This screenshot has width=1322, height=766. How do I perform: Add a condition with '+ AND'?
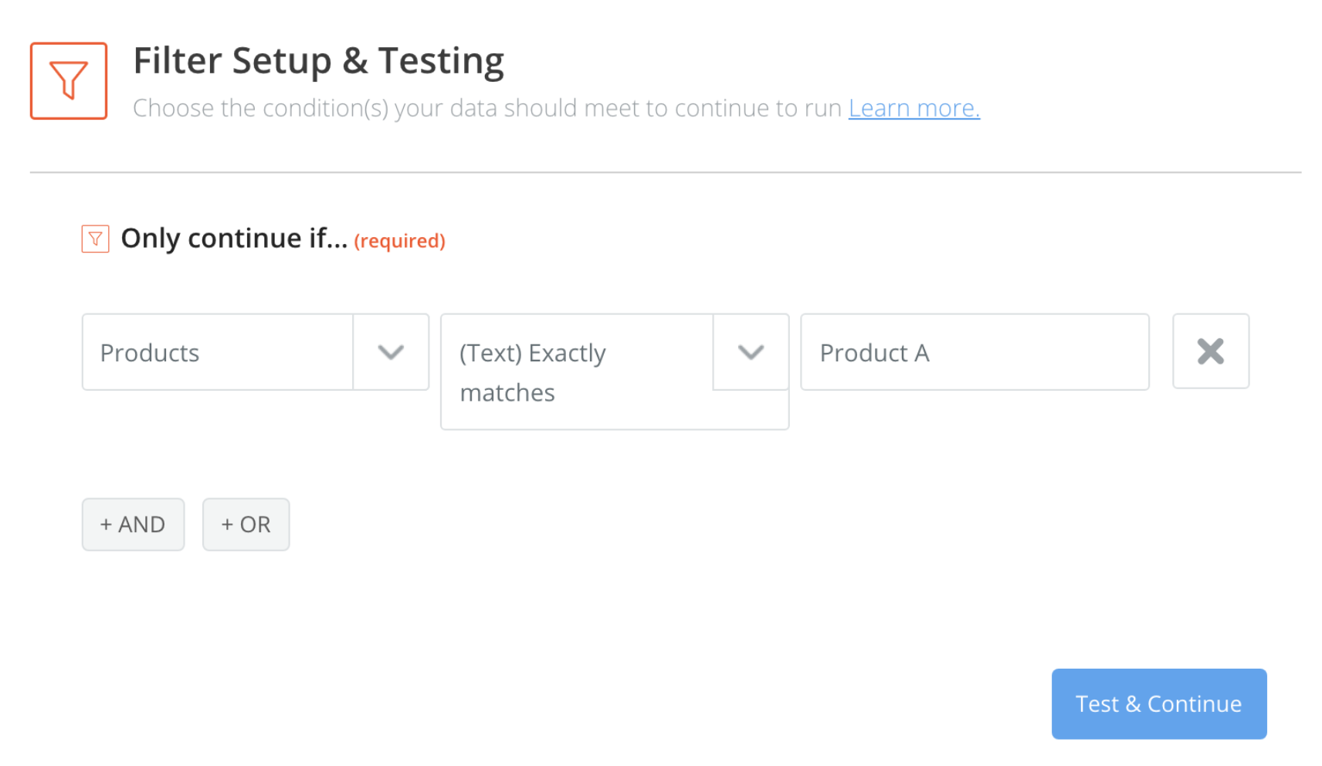click(134, 524)
